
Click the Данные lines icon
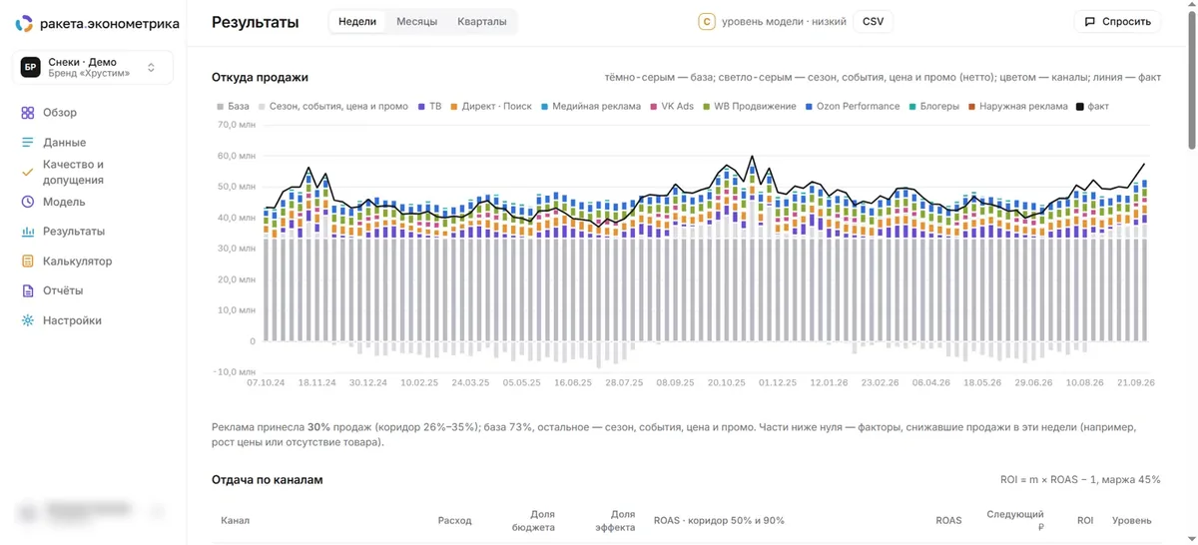pyautogui.click(x=28, y=143)
